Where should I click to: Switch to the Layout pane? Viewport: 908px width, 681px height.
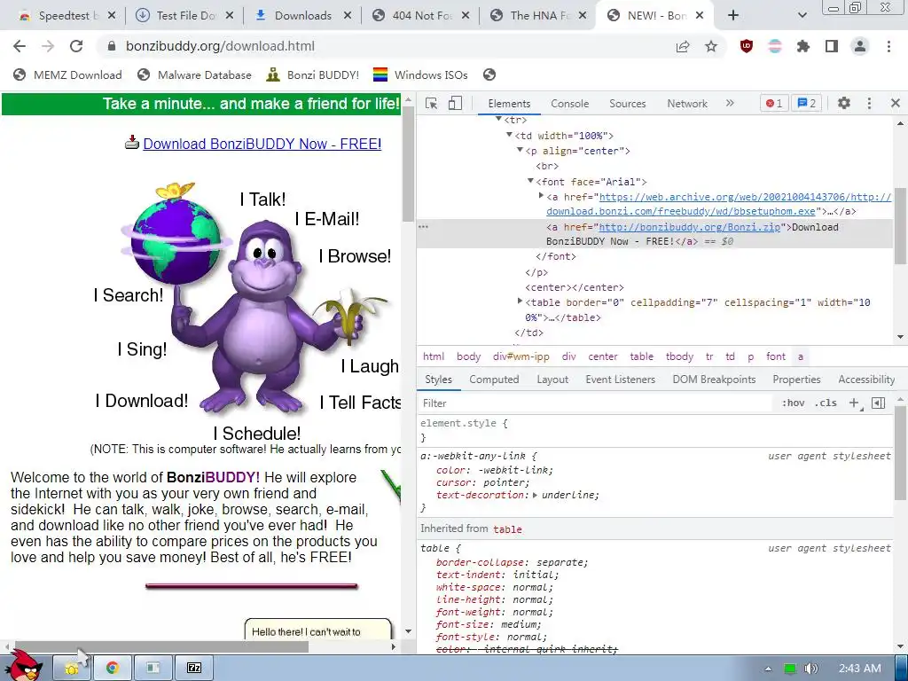pos(552,380)
